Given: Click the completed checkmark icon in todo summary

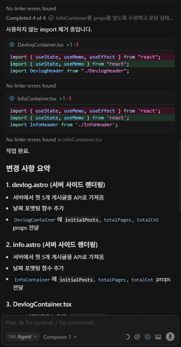Looking at the screenshot, I should pos(51,18).
